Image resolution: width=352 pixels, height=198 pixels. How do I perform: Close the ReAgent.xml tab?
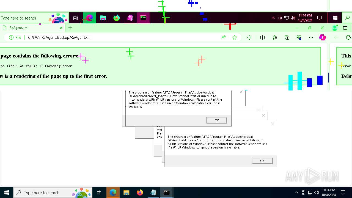pyautogui.click(x=61, y=28)
